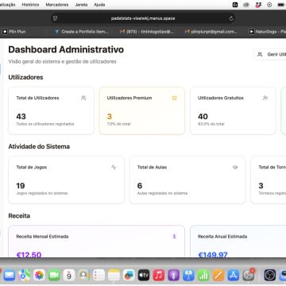Open Calendar in the Dock

pos(69,276)
